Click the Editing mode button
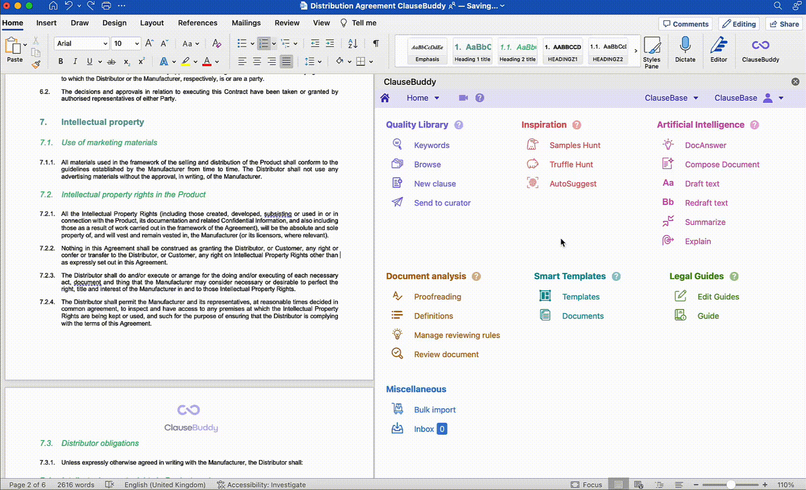Screen dimensions: 806x490 [739, 24]
